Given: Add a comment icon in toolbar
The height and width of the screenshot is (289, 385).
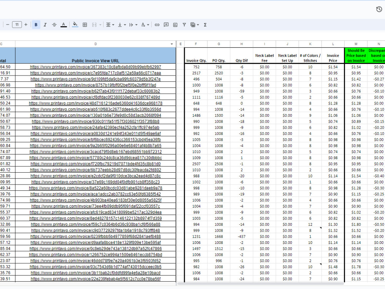Looking at the screenshot, I should pyautogui.click(x=166, y=25).
